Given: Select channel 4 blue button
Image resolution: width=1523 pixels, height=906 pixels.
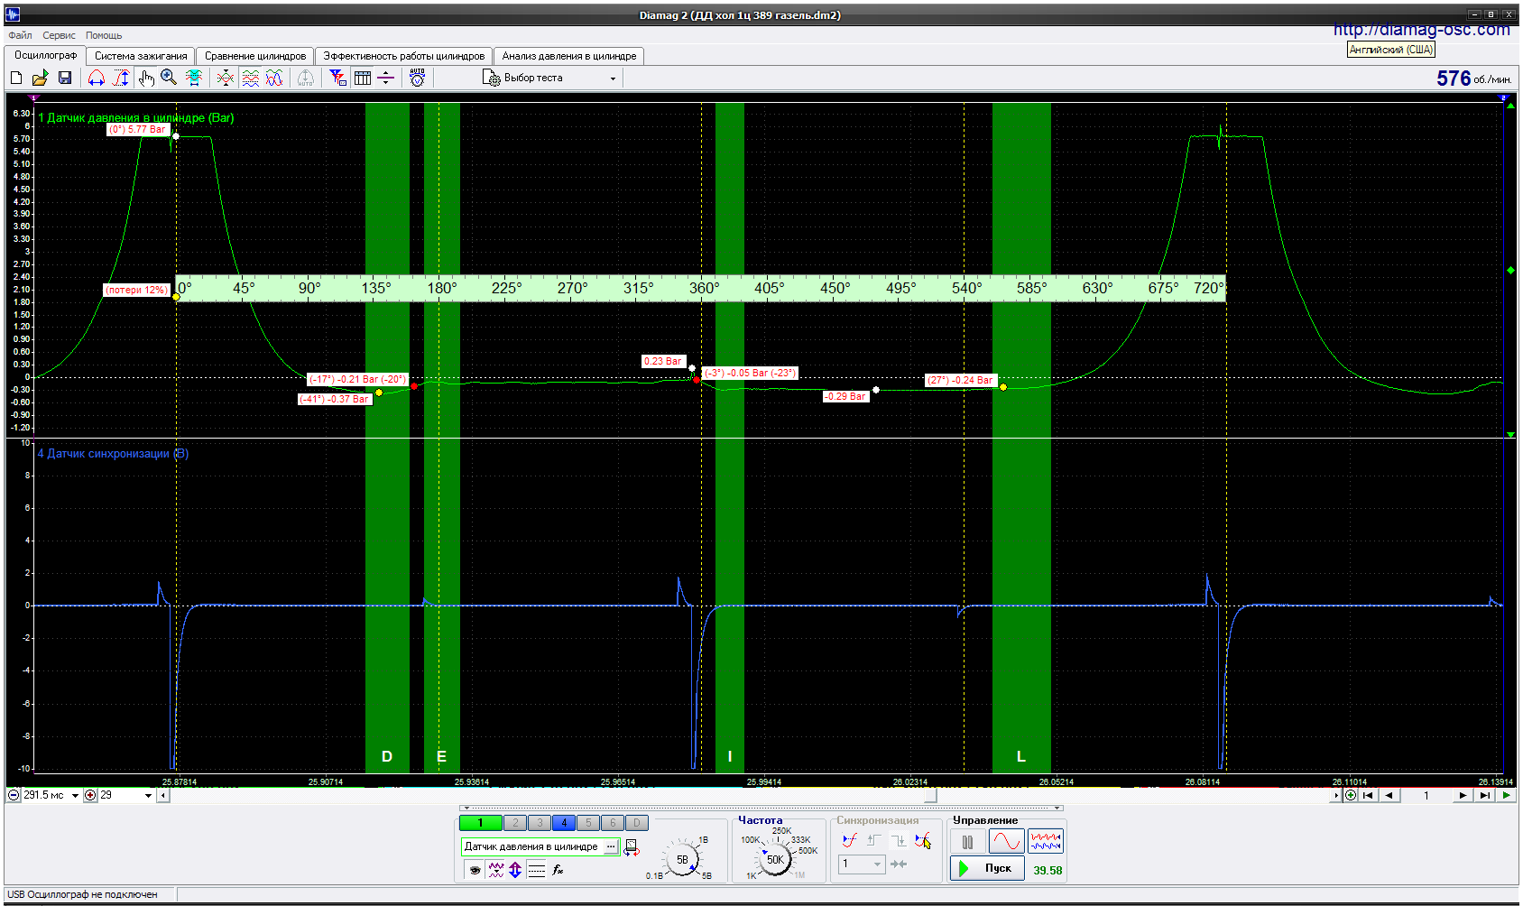Looking at the screenshot, I should pos(564,823).
